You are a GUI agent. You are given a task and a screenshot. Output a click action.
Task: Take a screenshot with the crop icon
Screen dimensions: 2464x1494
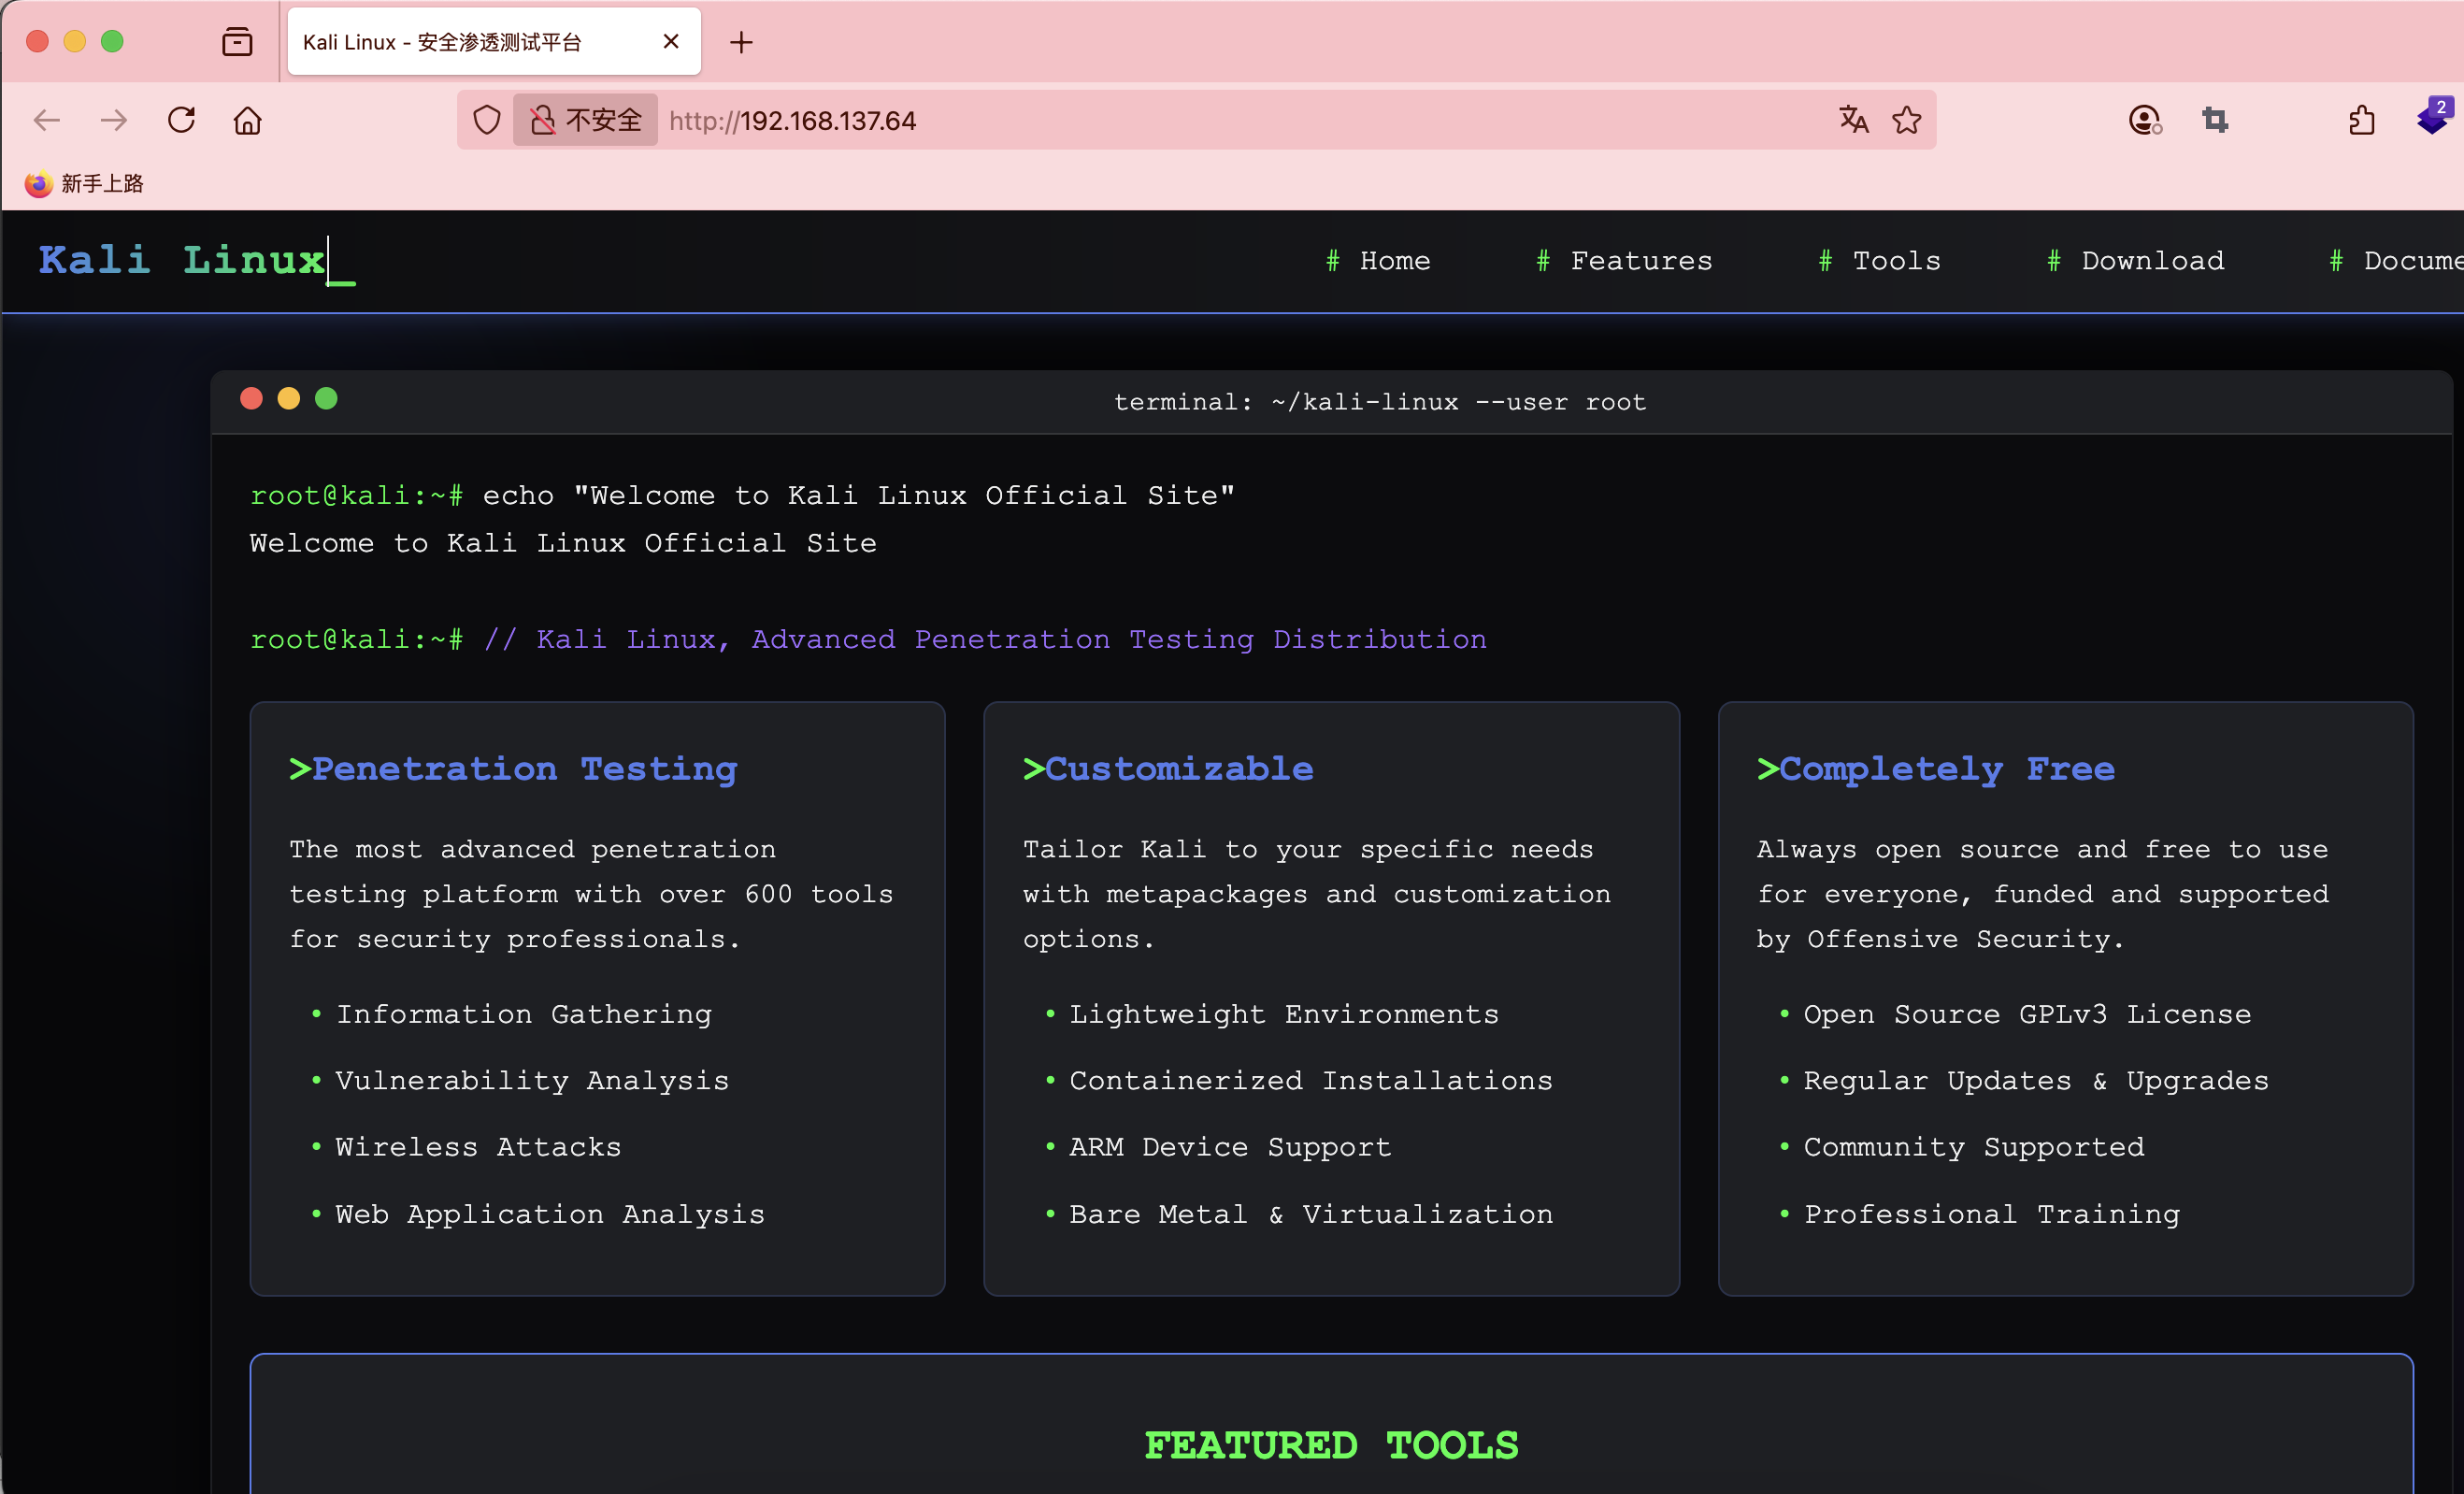tap(2215, 121)
